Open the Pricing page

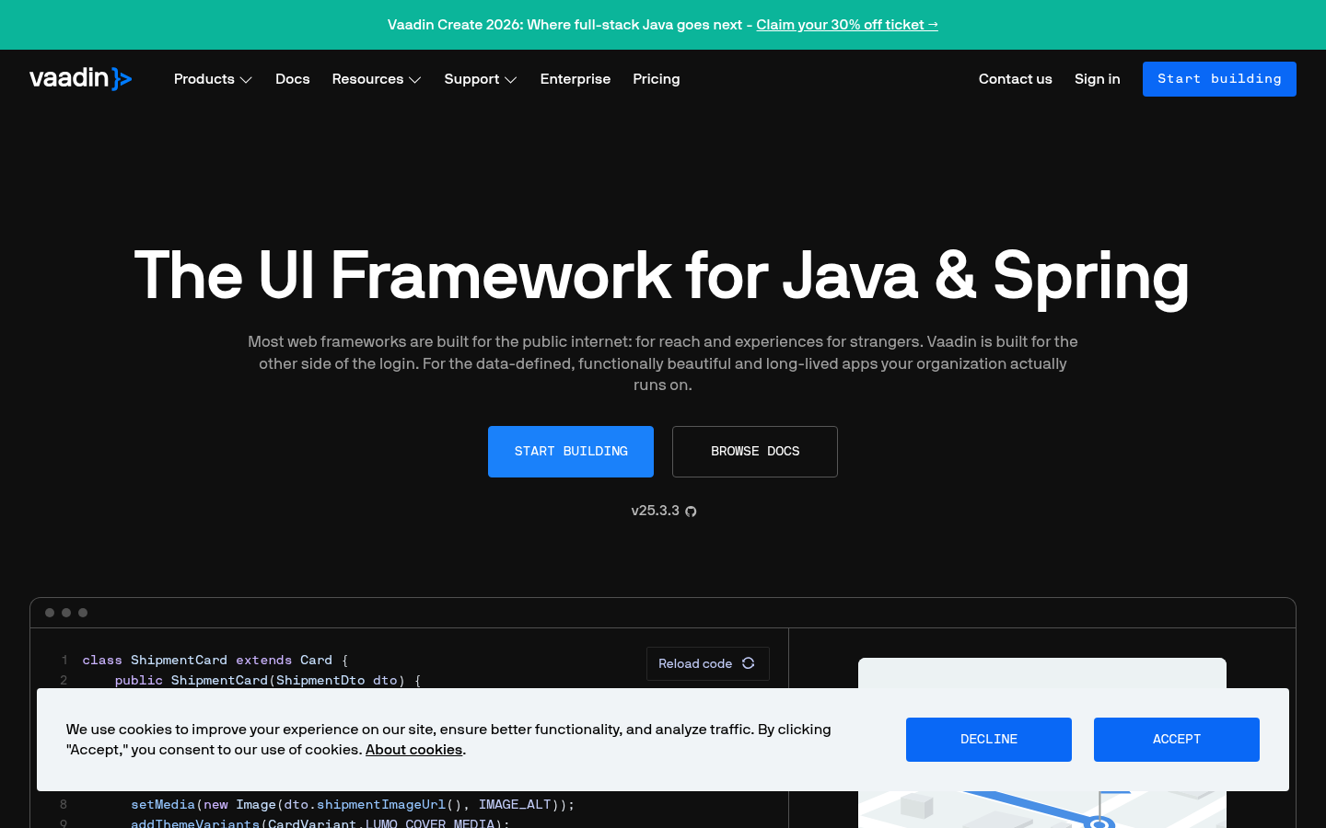657,79
